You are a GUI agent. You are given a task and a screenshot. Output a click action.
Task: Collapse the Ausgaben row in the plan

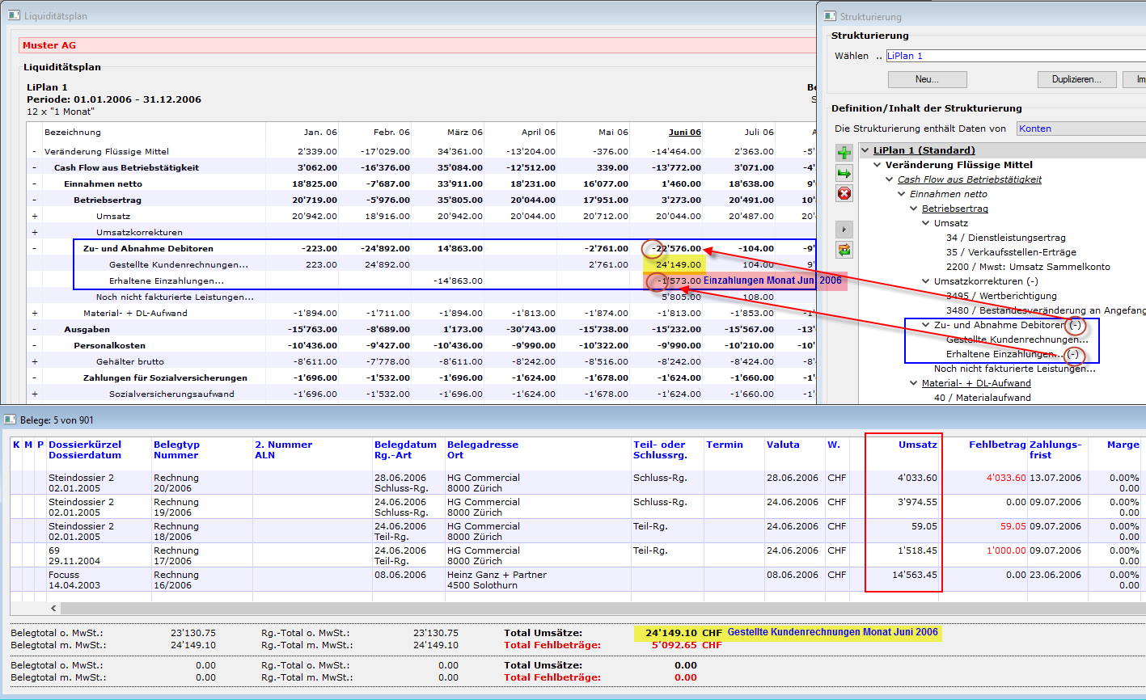pos(34,330)
